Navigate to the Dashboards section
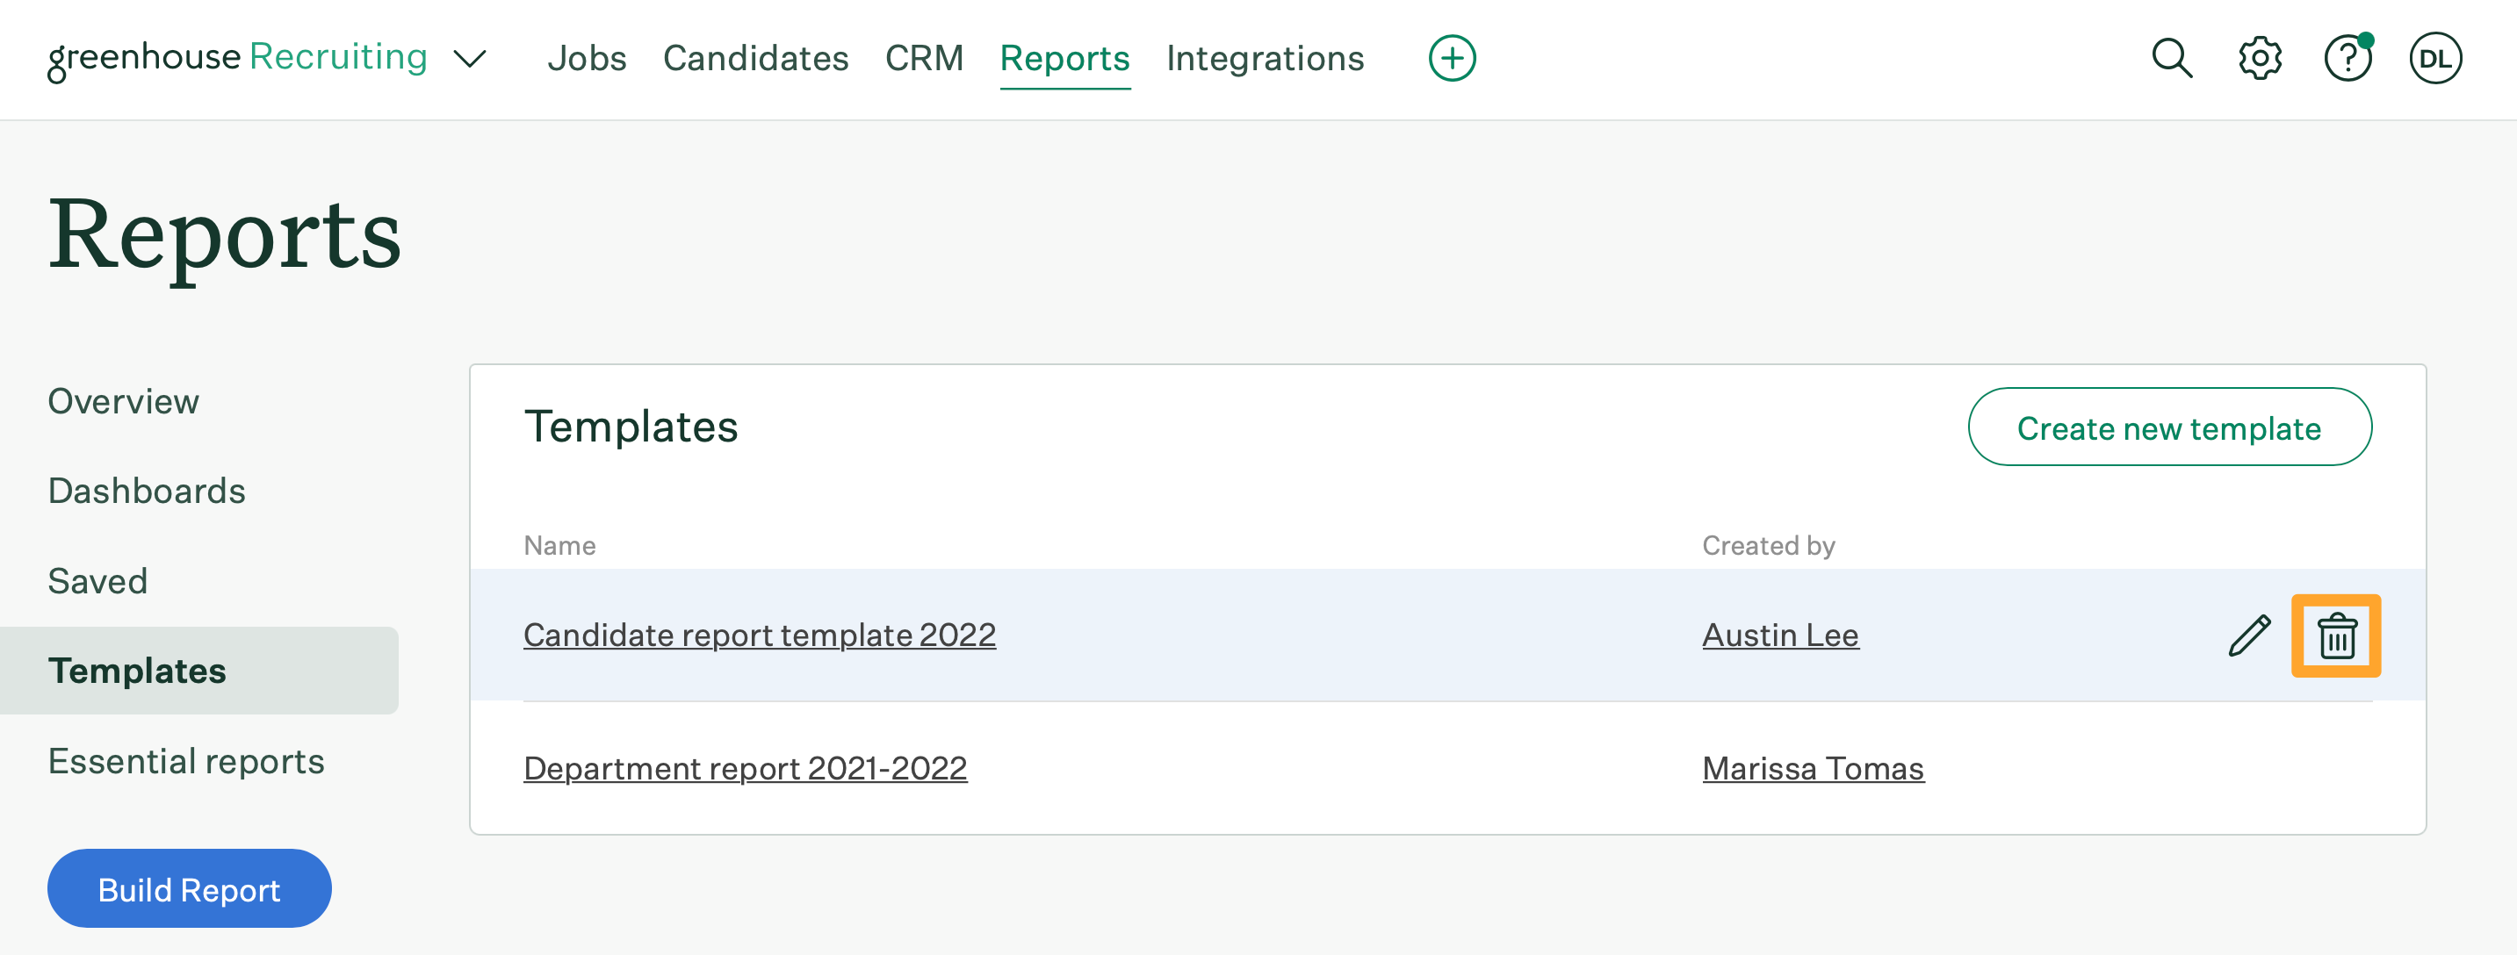2517x955 pixels. [x=146, y=490]
